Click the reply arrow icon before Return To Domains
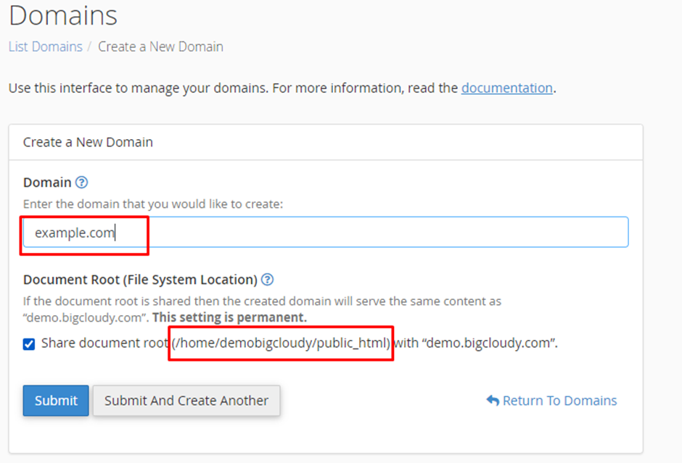Image resolution: width=682 pixels, height=463 pixels. 493,401
